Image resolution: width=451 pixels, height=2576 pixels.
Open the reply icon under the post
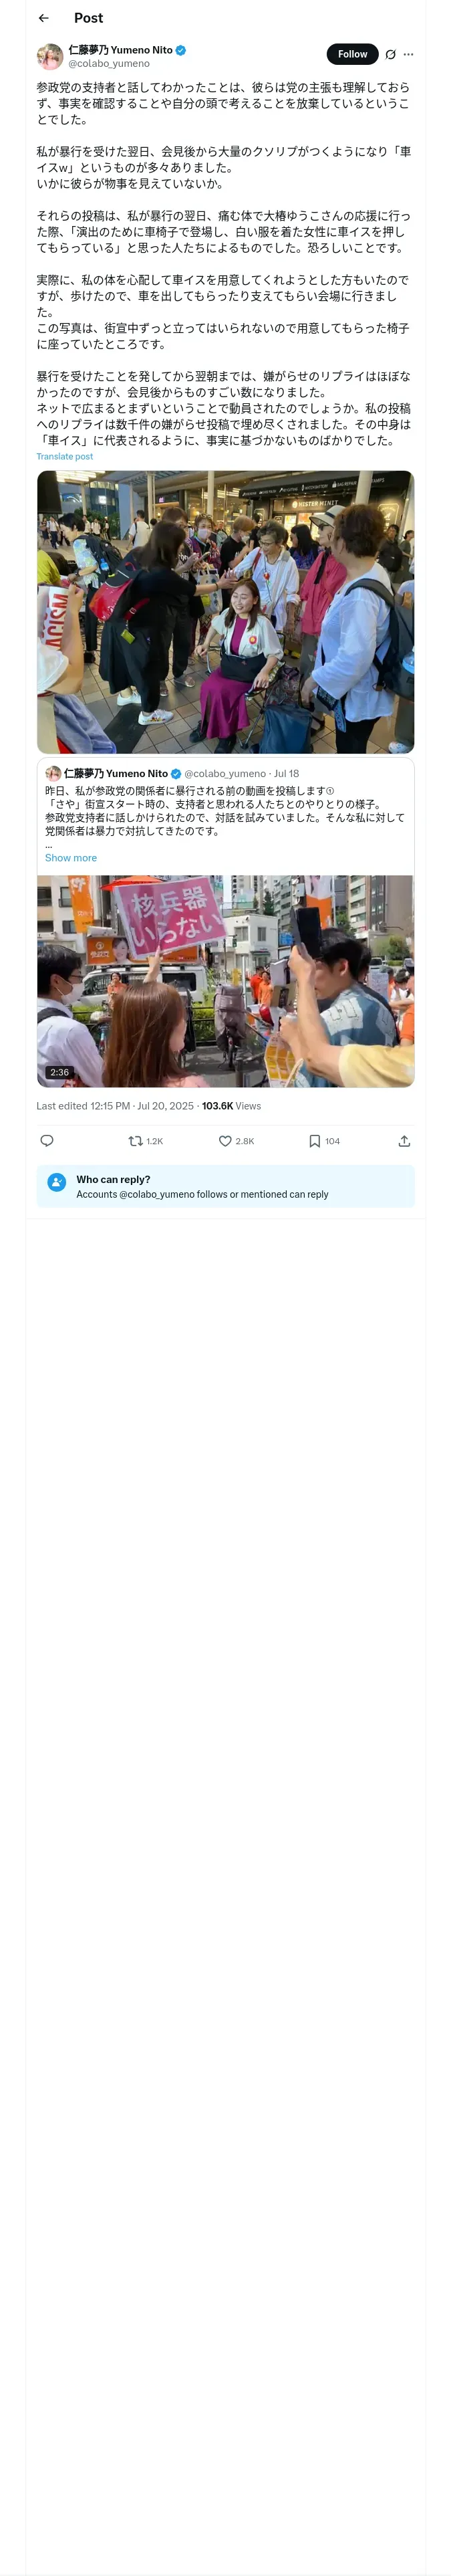(x=47, y=1140)
